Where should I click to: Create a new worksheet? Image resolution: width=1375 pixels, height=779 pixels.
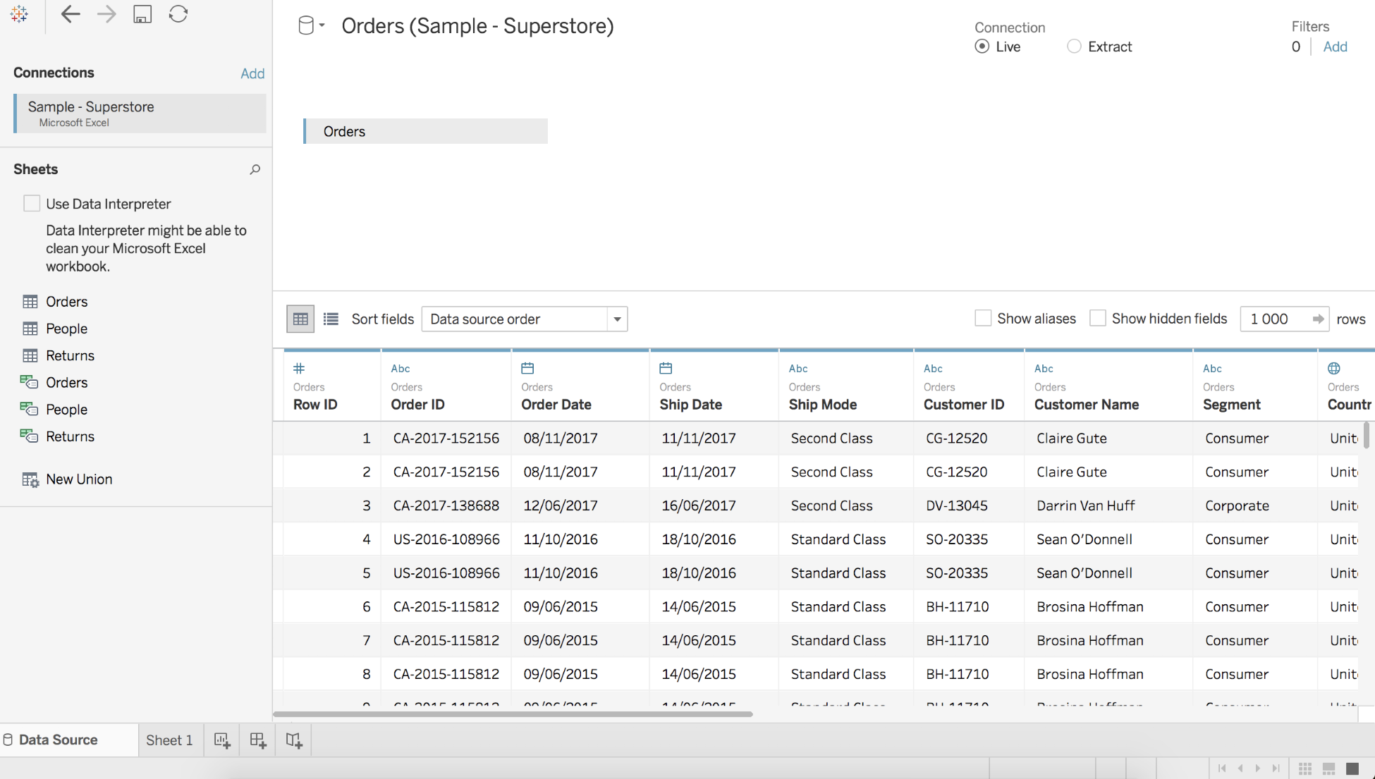tap(222, 740)
